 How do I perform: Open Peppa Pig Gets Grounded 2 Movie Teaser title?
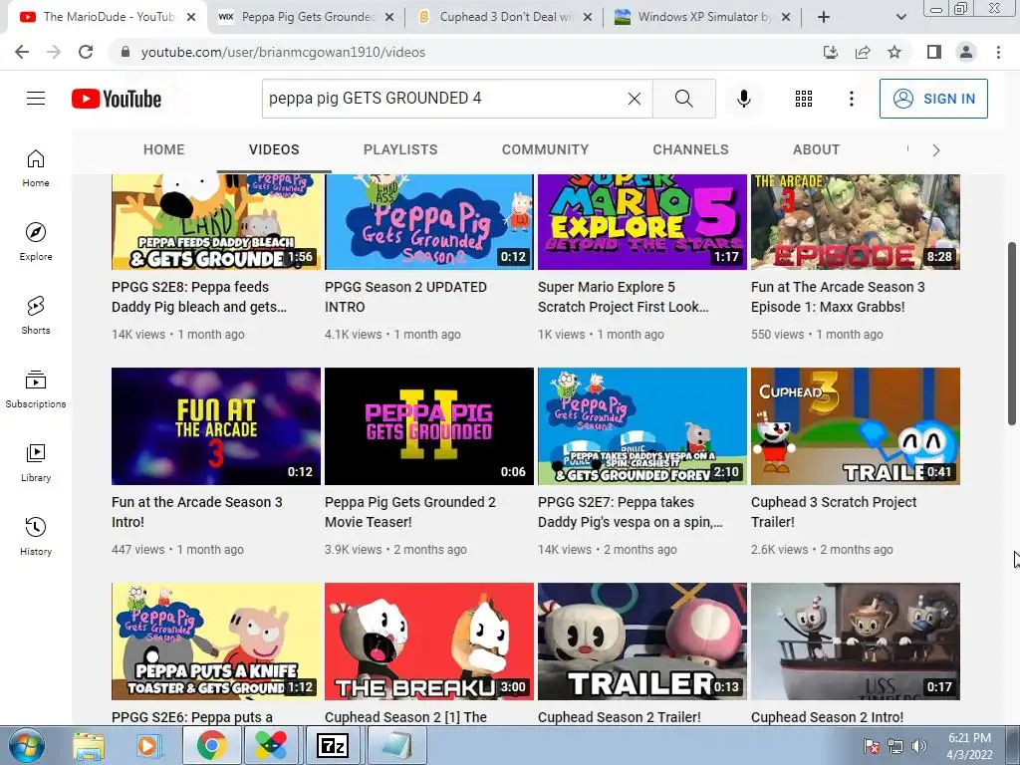pos(410,512)
